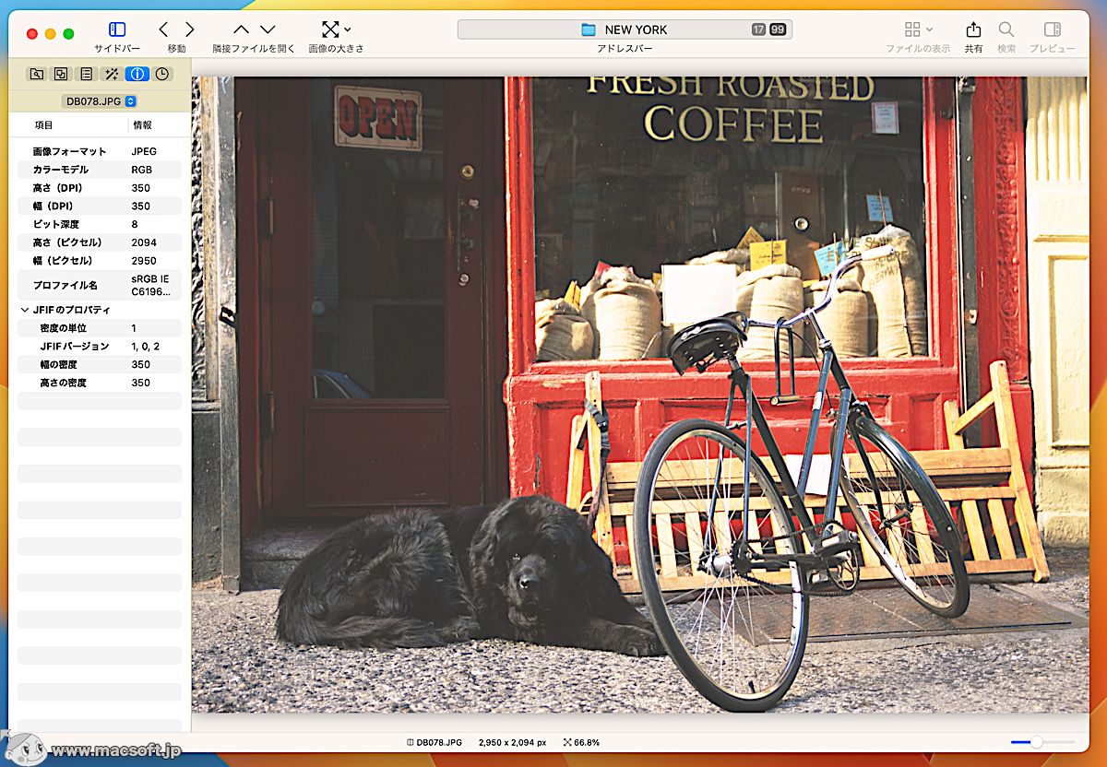The height and width of the screenshot is (767, 1107).
Task: Go forward with the right 移動 arrow
Action: click(x=189, y=30)
